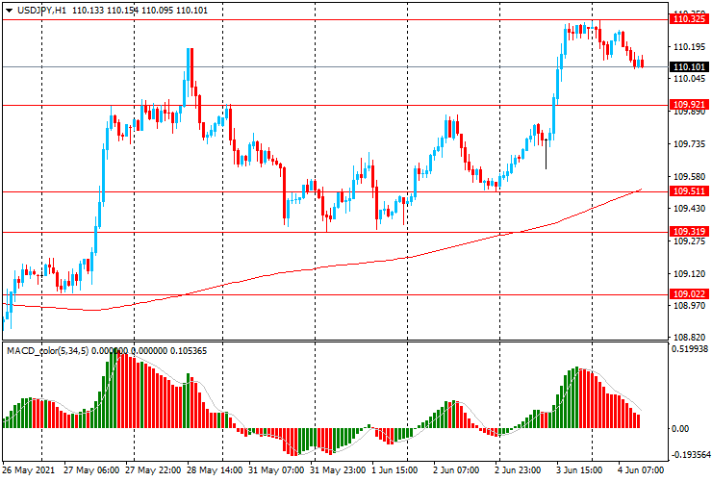Image resolution: width=712 pixels, height=481 pixels.
Task: Click the 109.580 price scale value
Action: (689, 177)
